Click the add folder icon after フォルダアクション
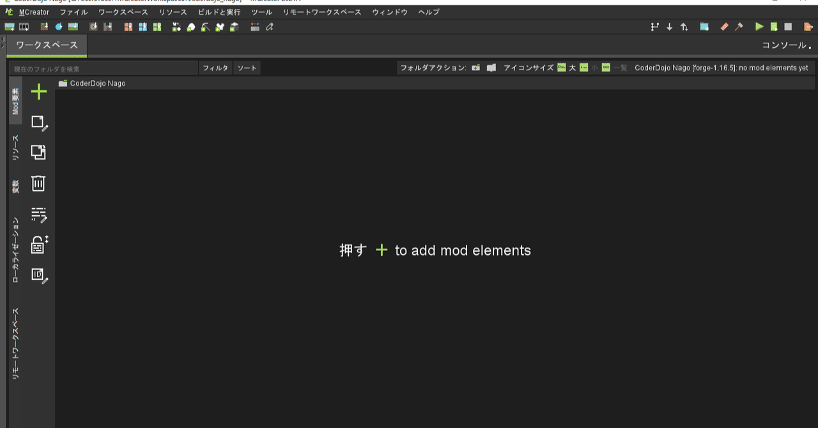 point(476,68)
